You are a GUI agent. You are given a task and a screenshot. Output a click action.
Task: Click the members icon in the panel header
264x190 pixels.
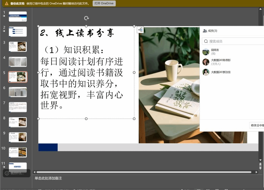[205, 31]
